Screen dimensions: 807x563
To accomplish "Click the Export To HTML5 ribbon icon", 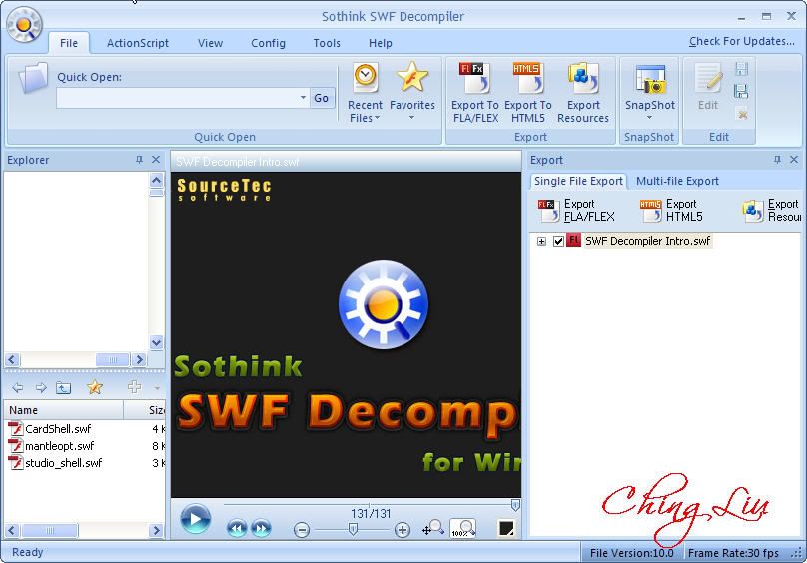I will click(x=527, y=79).
